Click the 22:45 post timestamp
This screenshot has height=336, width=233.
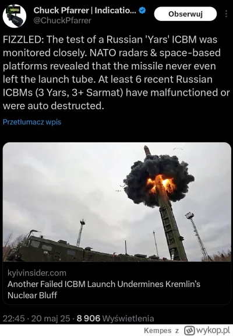coord(14,318)
